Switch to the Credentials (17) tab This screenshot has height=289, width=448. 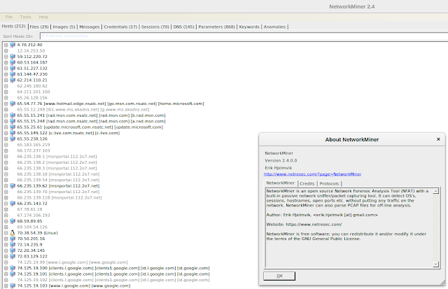tap(120, 27)
